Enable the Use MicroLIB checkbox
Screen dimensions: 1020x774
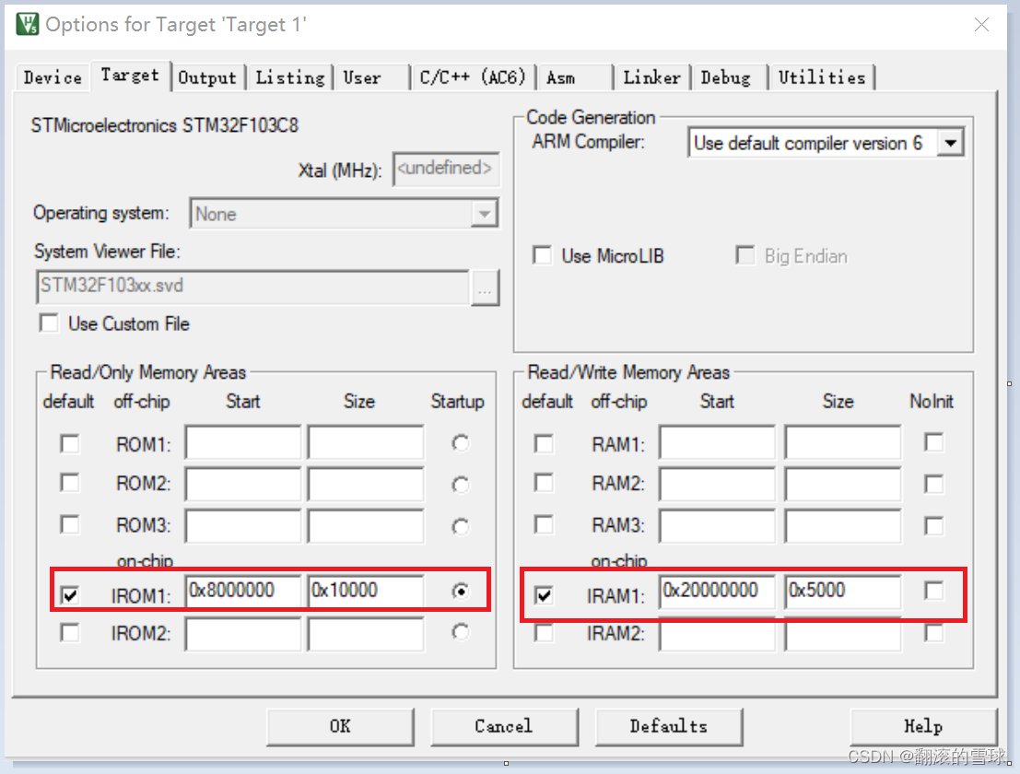pyautogui.click(x=543, y=256)
